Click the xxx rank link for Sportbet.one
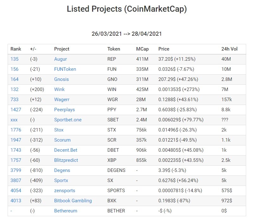Screen dimensions: 255x220 pyautogui.click(x=14, y=120)
